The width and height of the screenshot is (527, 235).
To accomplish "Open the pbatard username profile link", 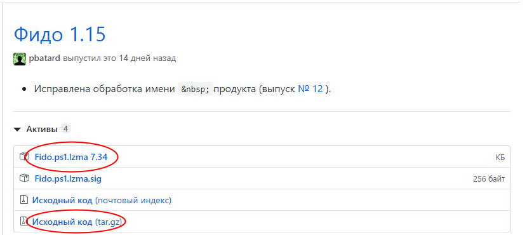I will click(44, 58).
